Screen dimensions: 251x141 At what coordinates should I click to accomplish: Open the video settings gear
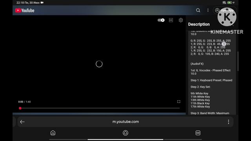pos(181,20)
